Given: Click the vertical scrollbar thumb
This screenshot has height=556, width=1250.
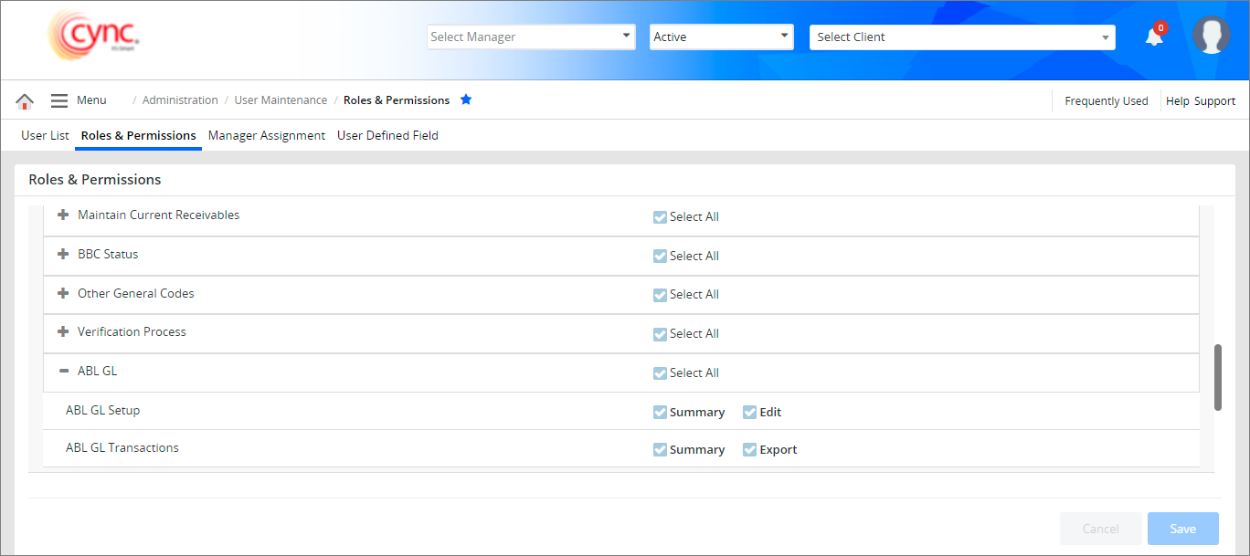Looking at the screenshot, I should pyautogui.click(x=1217, y=377).
